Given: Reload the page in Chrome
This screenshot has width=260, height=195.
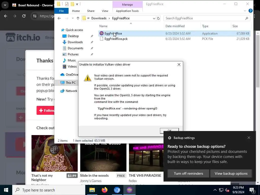Looking at the screenshot, I should (24, 16).
